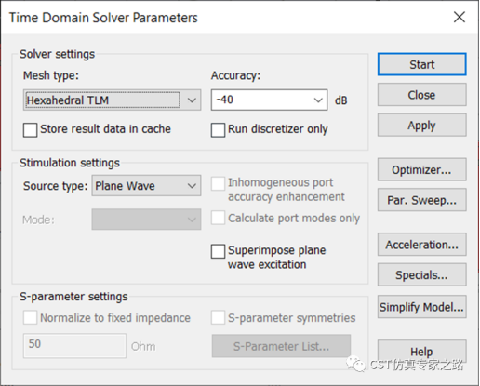480x386 pixels.
Task: Toggle Superimpose plane wave excitation
Action: tap(218, 251)
